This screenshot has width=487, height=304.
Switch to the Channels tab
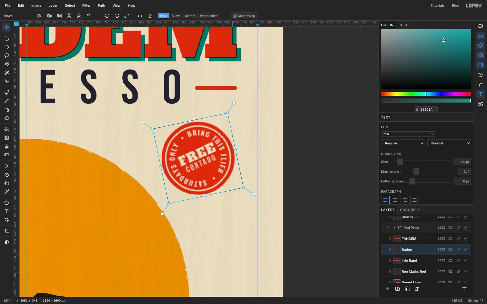pos(410,210)
